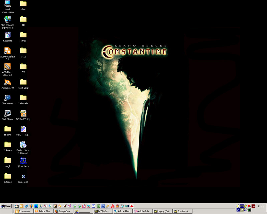The image size is (267, 214).
Task: Select the насянька! folder
Action: 23,84
